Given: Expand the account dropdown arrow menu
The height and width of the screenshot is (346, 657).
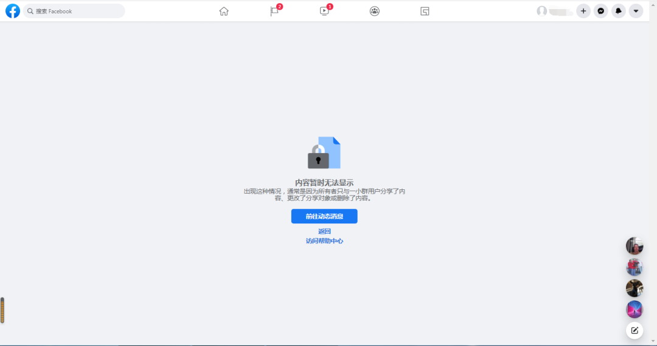Looking at the screenshot, I should pyautogui.click(x=636, y=11).
